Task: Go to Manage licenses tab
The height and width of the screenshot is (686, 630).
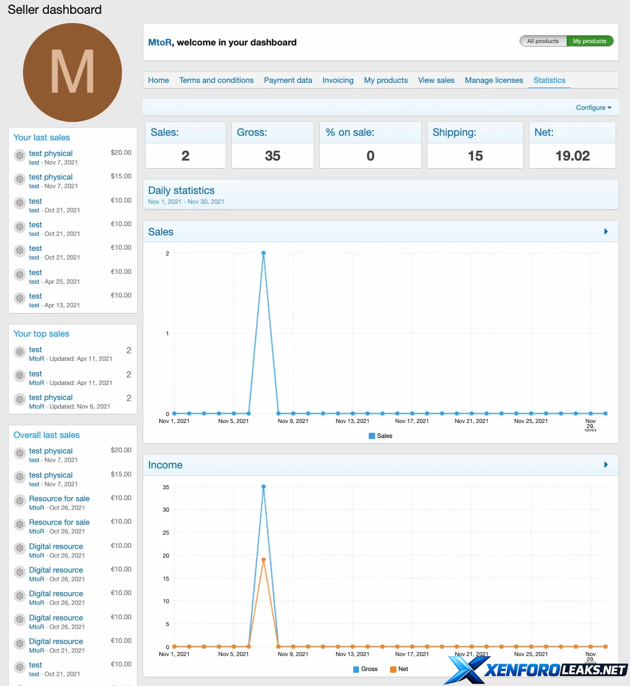Action: coord(494,81)
